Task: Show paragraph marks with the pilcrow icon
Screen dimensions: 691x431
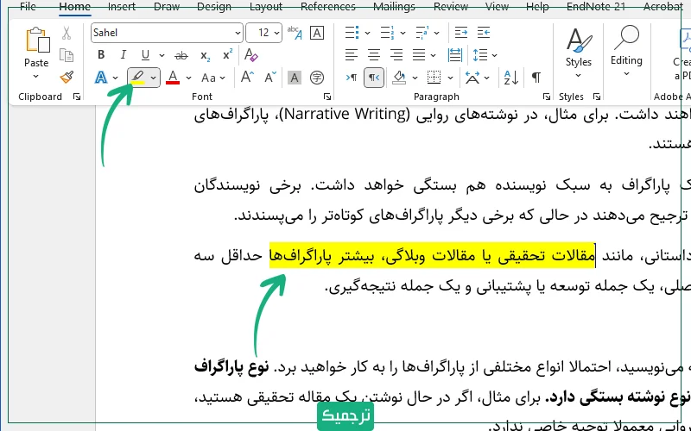Action: [536, 78]
